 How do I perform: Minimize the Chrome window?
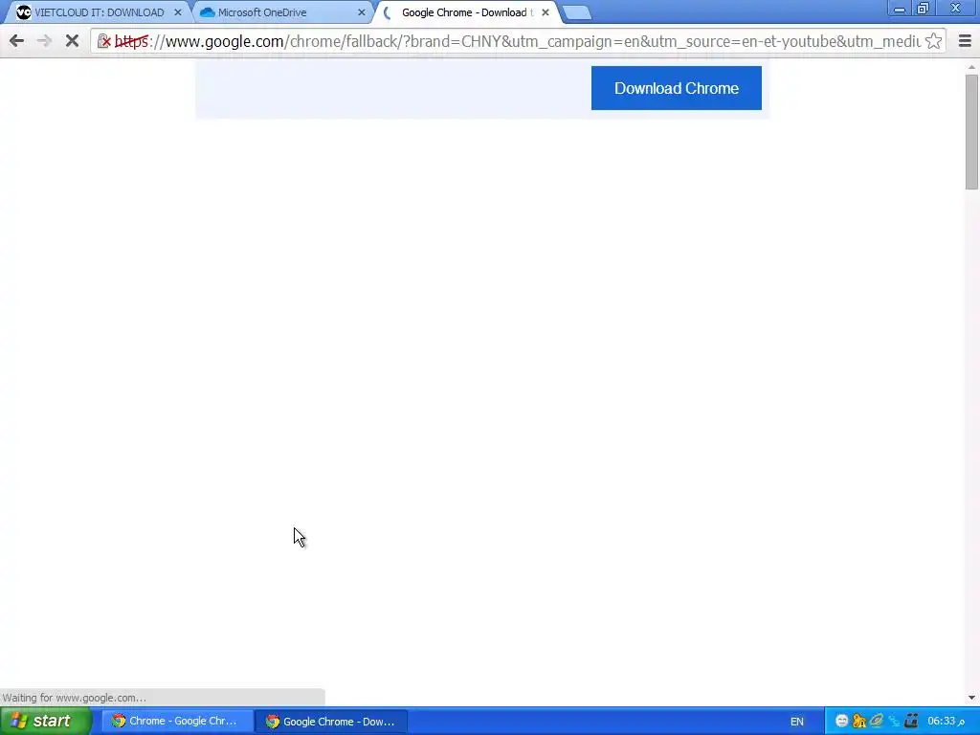[x=900, y=10]
